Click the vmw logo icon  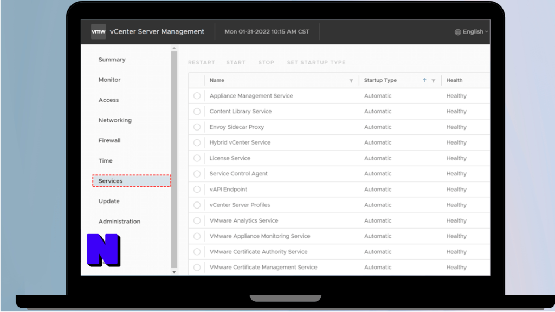pos(99,31)
